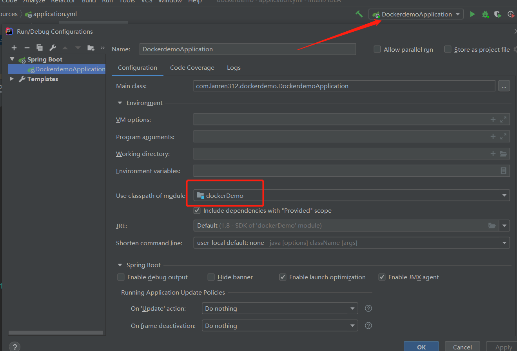
Task: Click the Cancel button
Action: point(463,347)
